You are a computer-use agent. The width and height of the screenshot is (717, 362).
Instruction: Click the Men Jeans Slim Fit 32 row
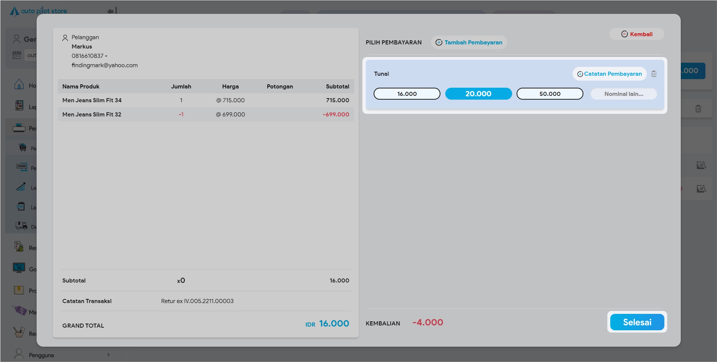click(205, 115)
